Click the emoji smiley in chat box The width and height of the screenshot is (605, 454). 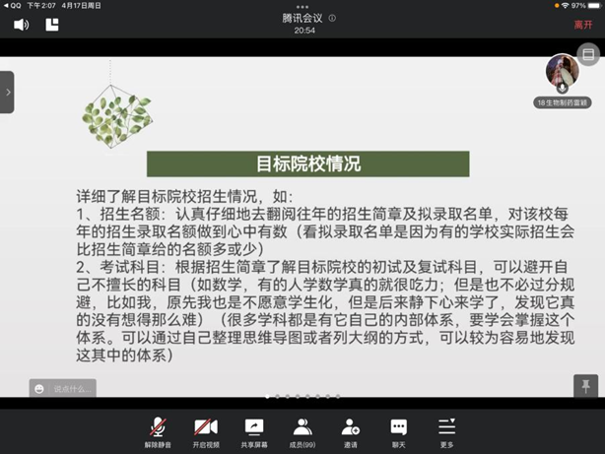click(x=39, y=389)
